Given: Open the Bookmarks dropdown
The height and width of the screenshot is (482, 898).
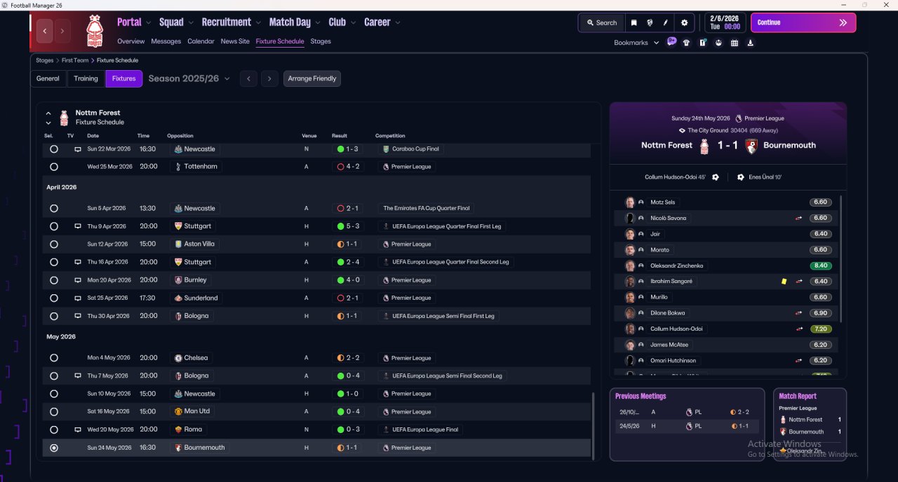Looking at the screenshot, I should pyautogui.click(x=636, y=43).
